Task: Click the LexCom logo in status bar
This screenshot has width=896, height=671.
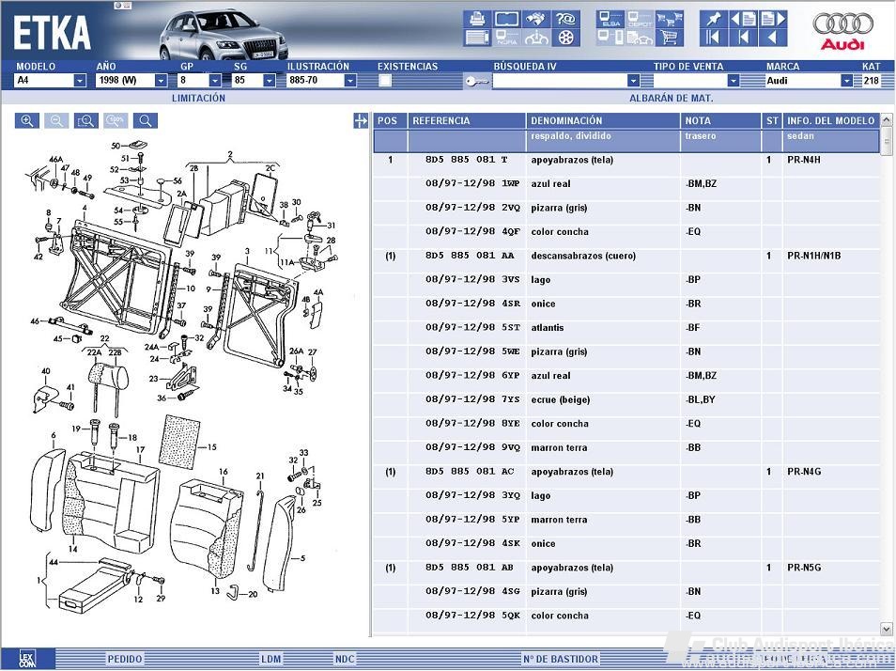Action: point(27,659)
